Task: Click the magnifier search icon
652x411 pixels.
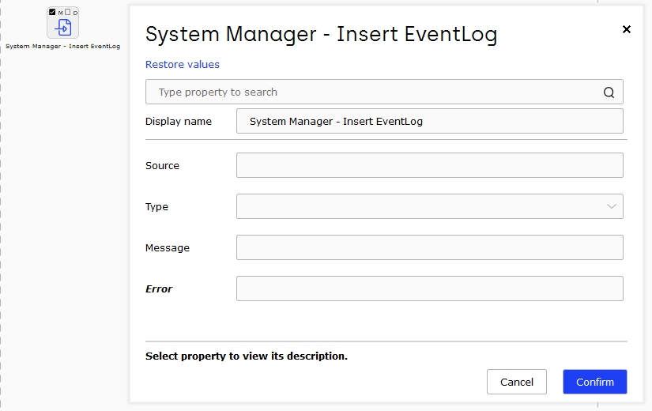Action: (609, 92)
